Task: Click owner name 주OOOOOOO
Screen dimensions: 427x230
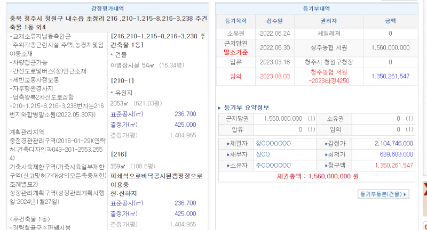Action: click(273, 166)
